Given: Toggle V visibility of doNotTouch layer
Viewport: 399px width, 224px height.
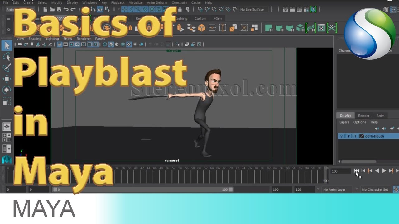Looking at the screenshot, I should [x=342, y=136].
